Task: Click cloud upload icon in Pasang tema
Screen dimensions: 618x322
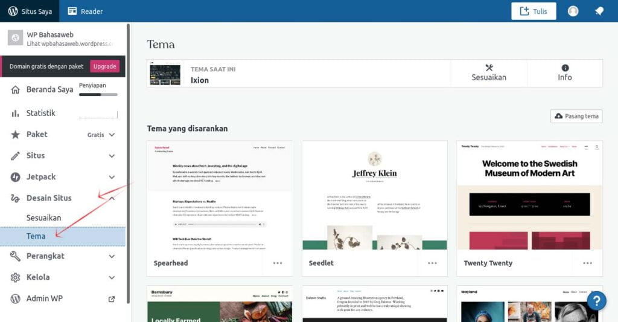Action: pos(558,116)
